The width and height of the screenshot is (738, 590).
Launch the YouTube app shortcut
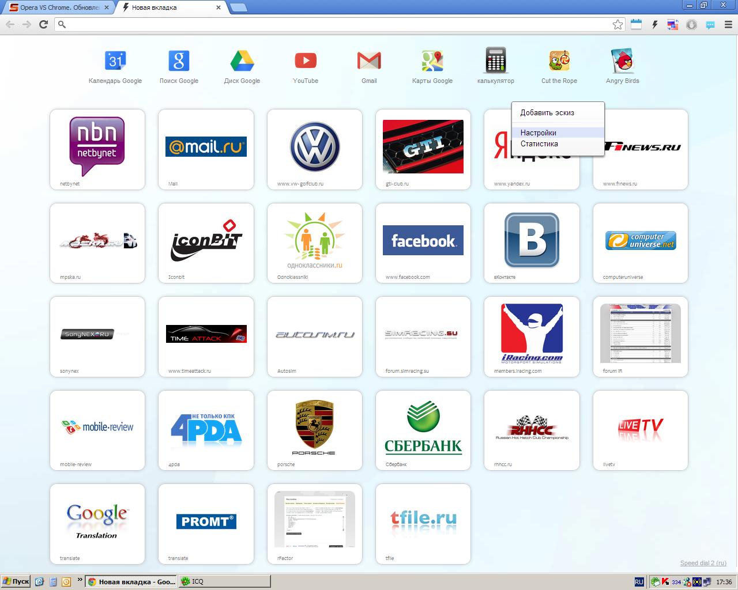(x=306, y=61)
